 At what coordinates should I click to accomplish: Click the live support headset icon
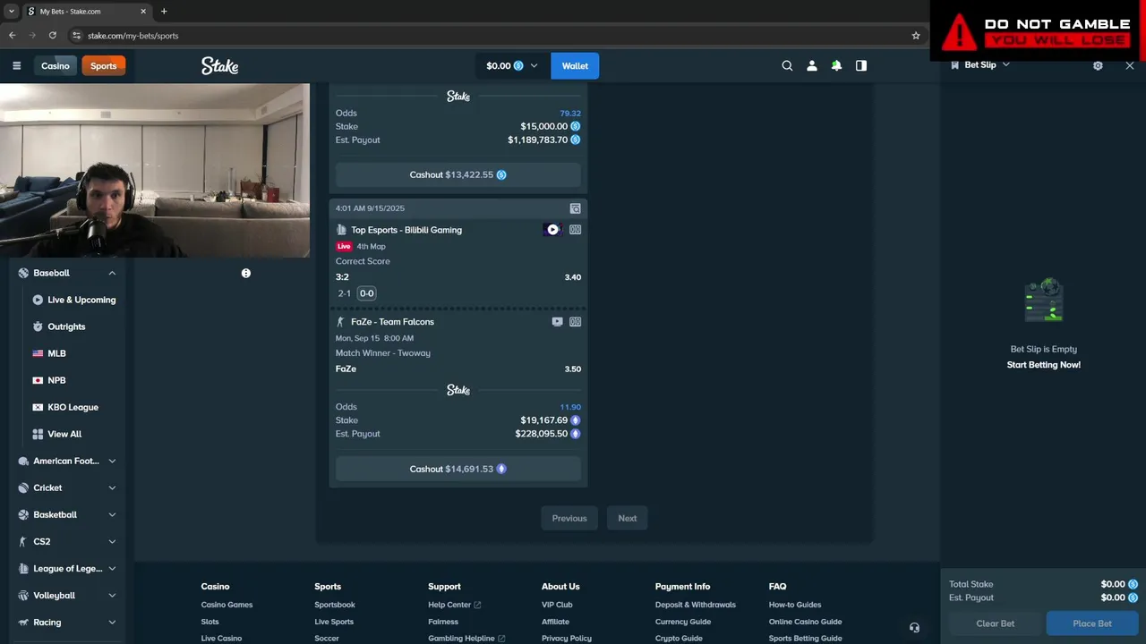[914, 628]
